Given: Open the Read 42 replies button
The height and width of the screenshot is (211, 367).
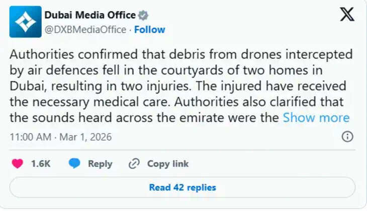Looking at the screenshot, I should pyautogui.click(x=182, y=187).
